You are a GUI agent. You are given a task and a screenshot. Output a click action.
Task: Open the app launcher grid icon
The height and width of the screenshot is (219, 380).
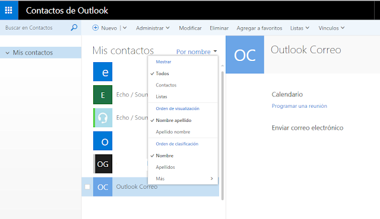click(9, 10)
